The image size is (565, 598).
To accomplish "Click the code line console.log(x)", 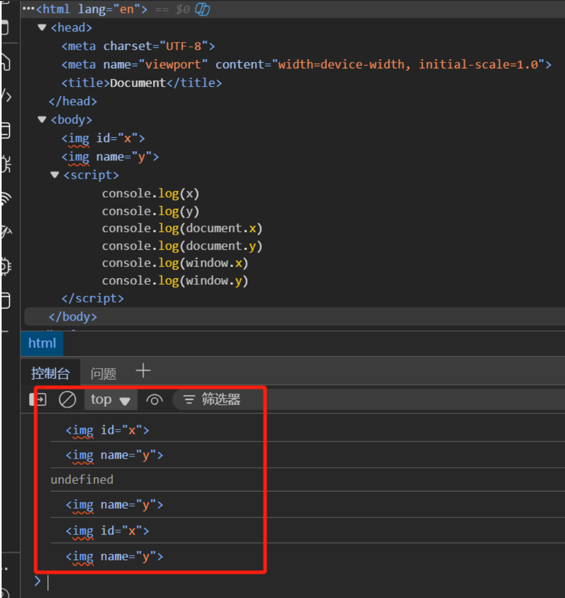I will pos(151,194).
